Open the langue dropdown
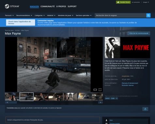This screenshot has height=124, width=155. pyautogui.click(x=146, y=2)
